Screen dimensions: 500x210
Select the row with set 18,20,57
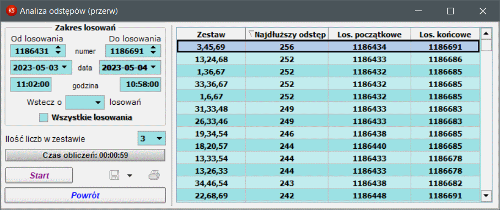328,146
